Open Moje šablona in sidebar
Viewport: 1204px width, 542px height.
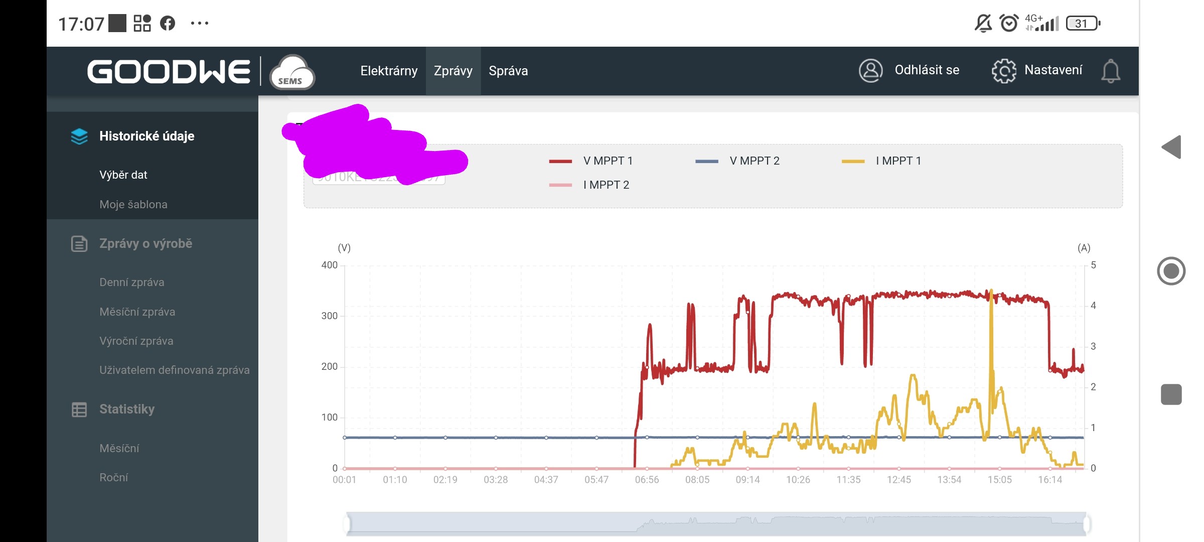point(133,204)
